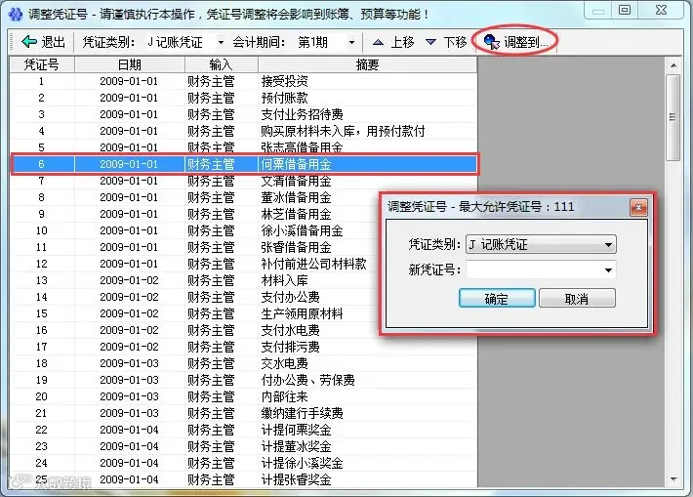The height and width of the screenshot is (497, 693).
Task: Click voucher number 14 cell
Action: (42, 297)
